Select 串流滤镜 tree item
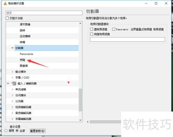Screen dimensions: 173x137 click(21, 89)
